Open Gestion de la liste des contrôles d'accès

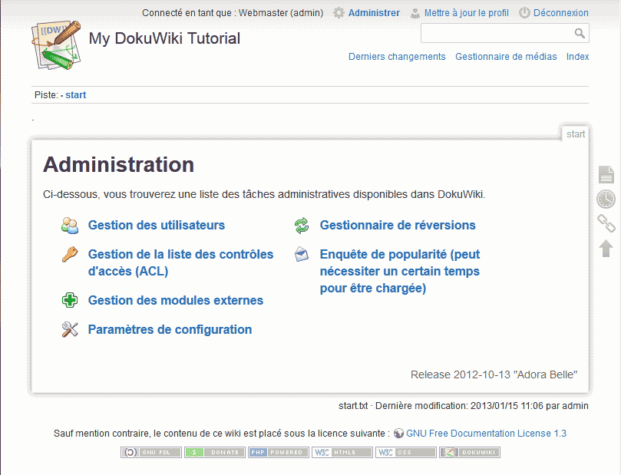tap(180, 263)
